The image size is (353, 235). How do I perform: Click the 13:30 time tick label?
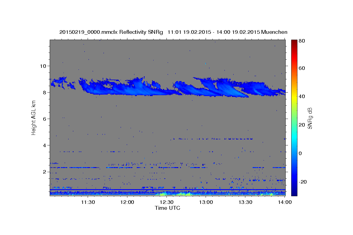(246, 202)
